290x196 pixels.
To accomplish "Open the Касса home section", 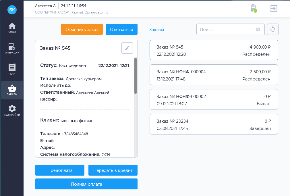I will (12, 28).
